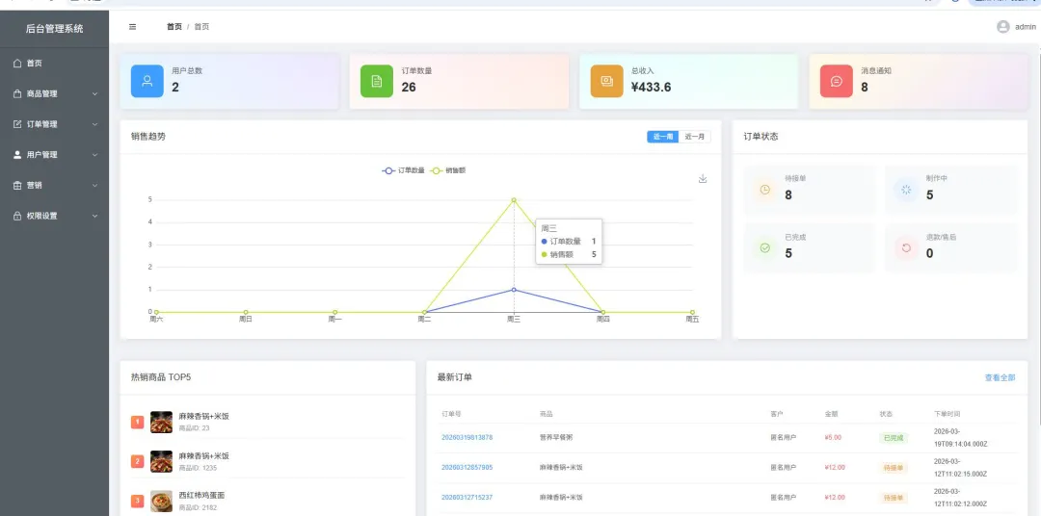Click the gift icon beside 营销
This screenshot has height=516, width=1041.
click(18, 185)
